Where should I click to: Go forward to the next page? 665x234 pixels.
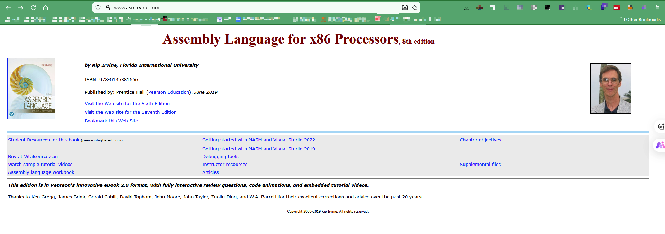tap(21, 8)
